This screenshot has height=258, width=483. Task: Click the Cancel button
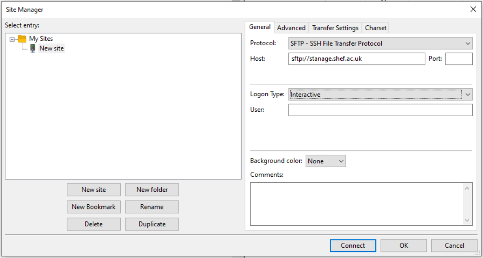pyautogui.click(x=455, y=246)
